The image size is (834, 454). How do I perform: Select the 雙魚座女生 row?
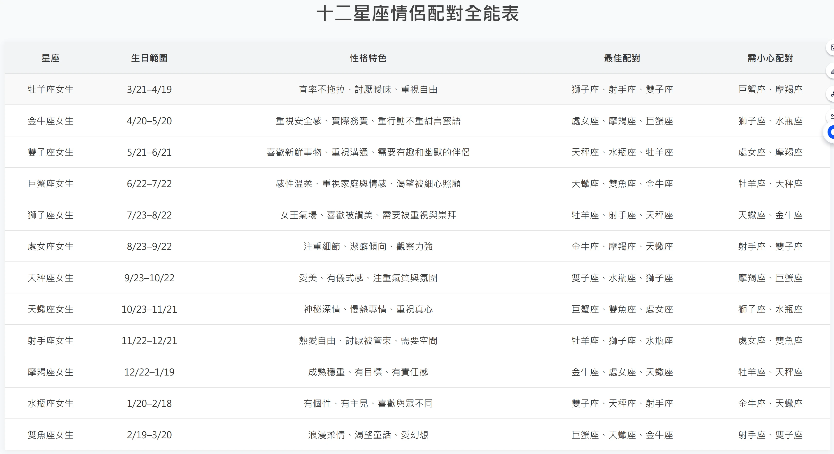(x=50, y=435)
